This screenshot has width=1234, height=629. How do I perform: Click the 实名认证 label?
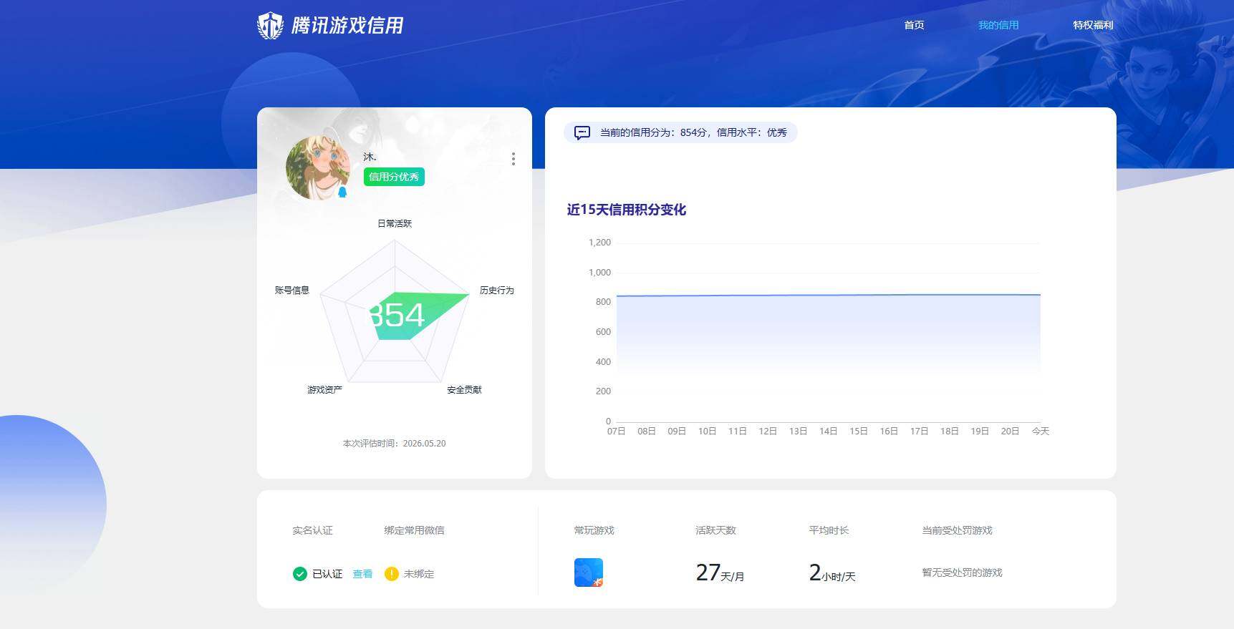(x=312, y=530)
